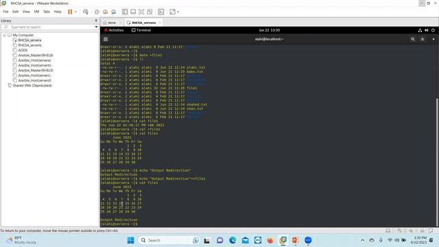Viewport: 439px width, 247px height.
Task: Select Ansible_Host(servera) in the library
Action: pyautogui.click(x=34, y=60)
